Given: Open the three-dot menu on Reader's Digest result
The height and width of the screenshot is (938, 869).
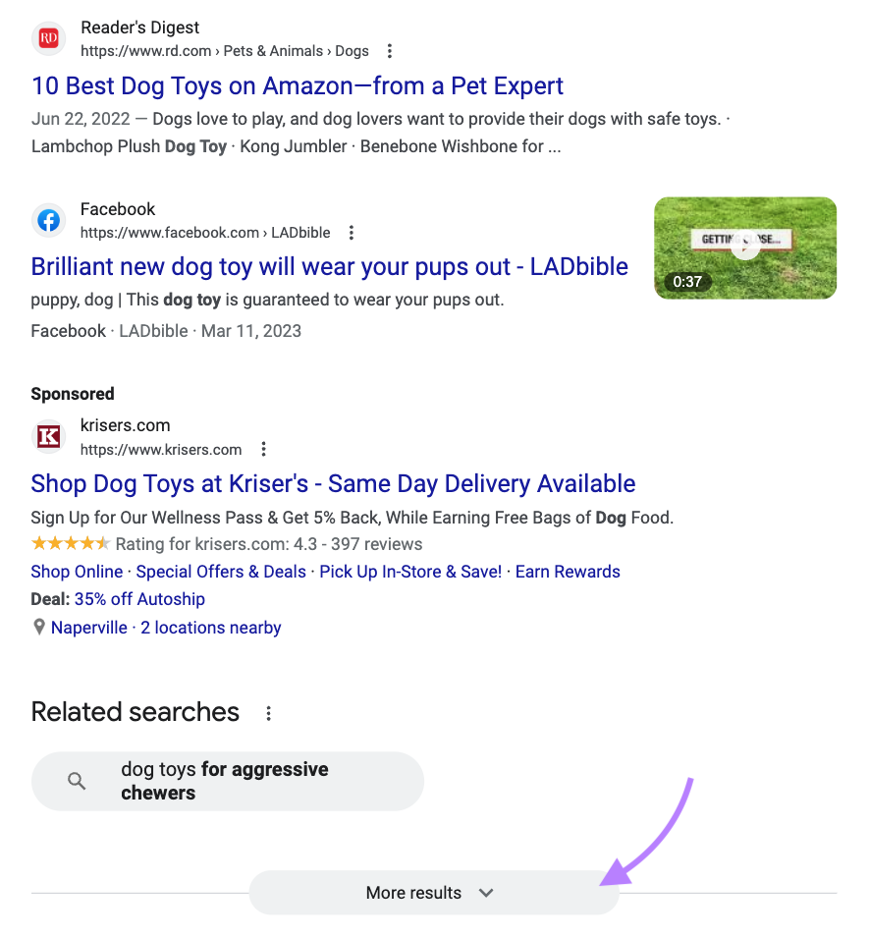Looking at the screenshot, I should tap(390, 50).
